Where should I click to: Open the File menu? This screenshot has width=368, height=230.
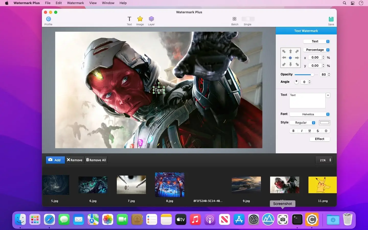click(48, 3)
